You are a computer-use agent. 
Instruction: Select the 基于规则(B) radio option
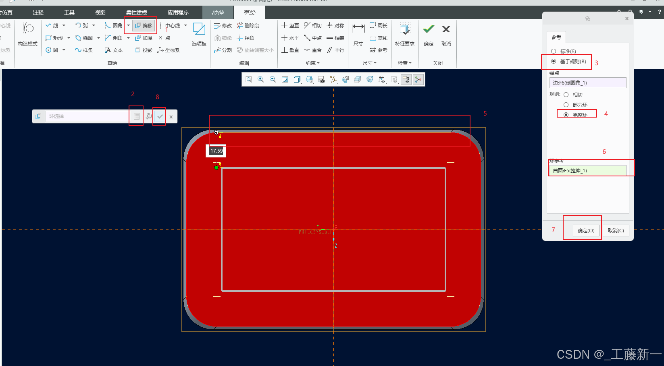(554, 61)
